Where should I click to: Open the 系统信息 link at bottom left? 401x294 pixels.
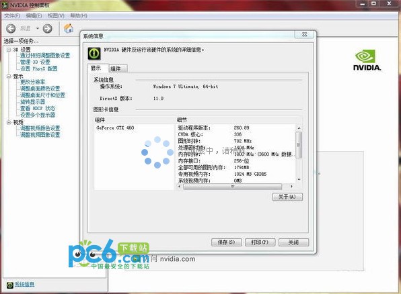pos(24,285)
